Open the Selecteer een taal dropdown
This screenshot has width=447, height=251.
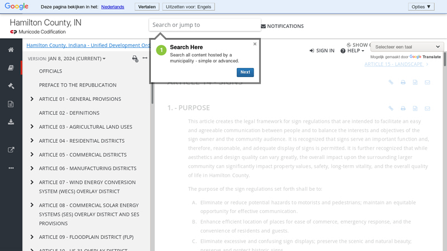407,47
